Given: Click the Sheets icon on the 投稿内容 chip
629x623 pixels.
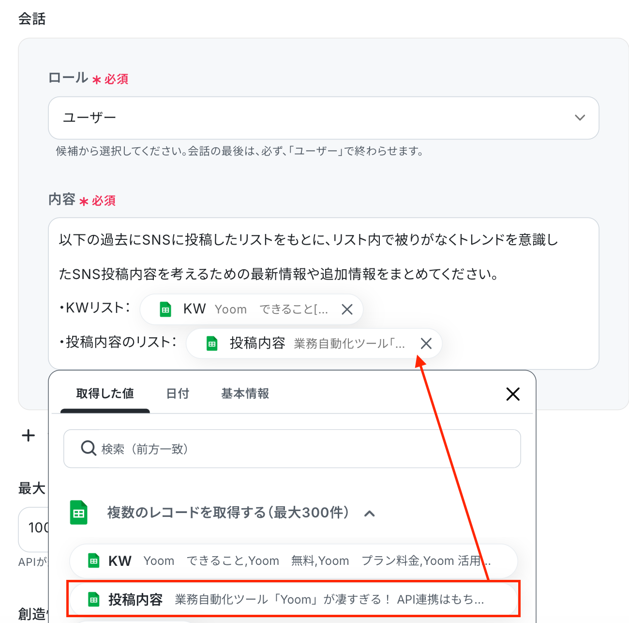Looking at the screenshot, I should point(212,343).
